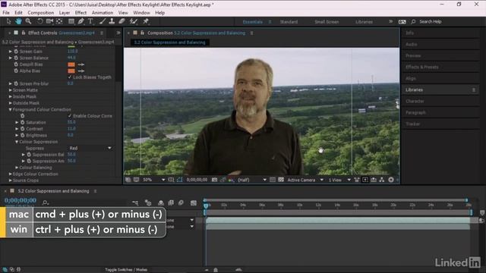Open the graph editor icon in timeline

tap(194, 203)
